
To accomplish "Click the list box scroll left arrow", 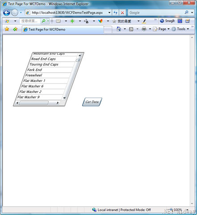I will [17, 103].
